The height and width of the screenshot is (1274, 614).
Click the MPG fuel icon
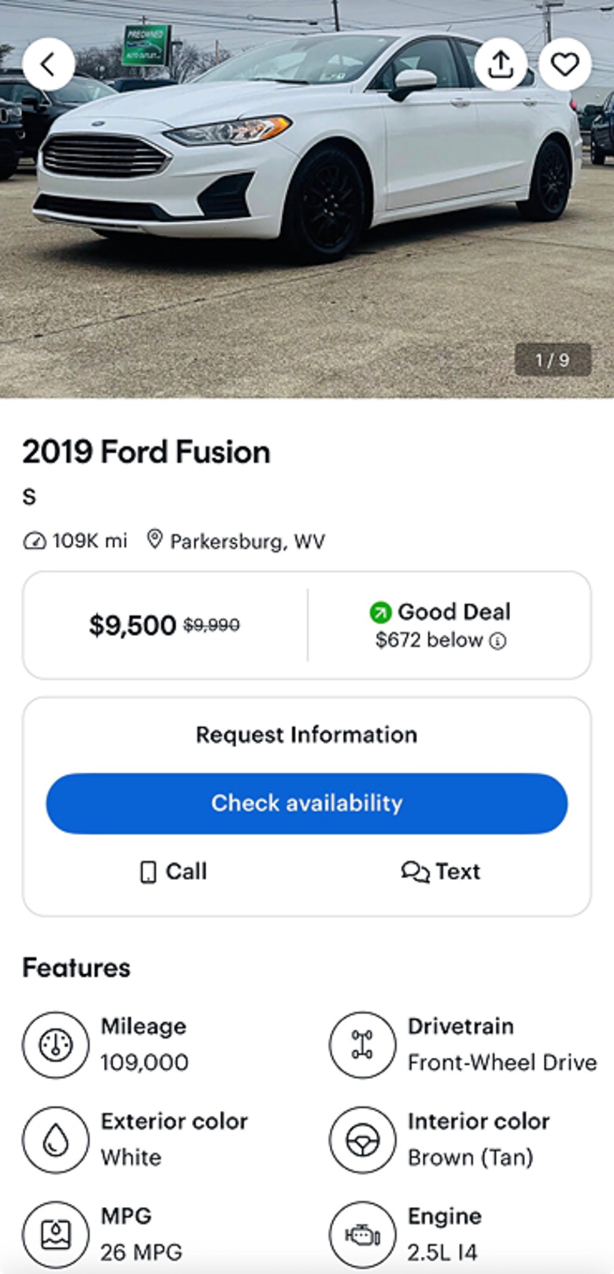[x=56, y=1234]
